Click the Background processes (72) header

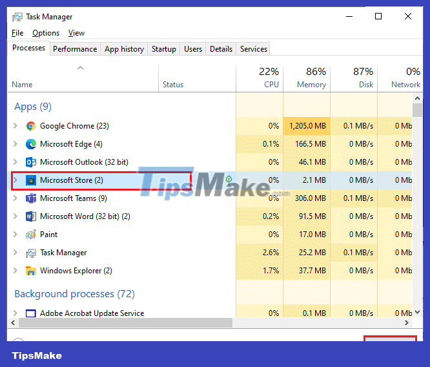[75, 294]
